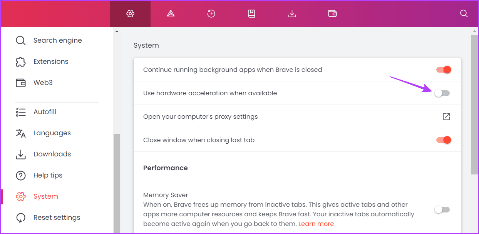
Task: Click the external link icon for proxy settings
Action: 446,116
